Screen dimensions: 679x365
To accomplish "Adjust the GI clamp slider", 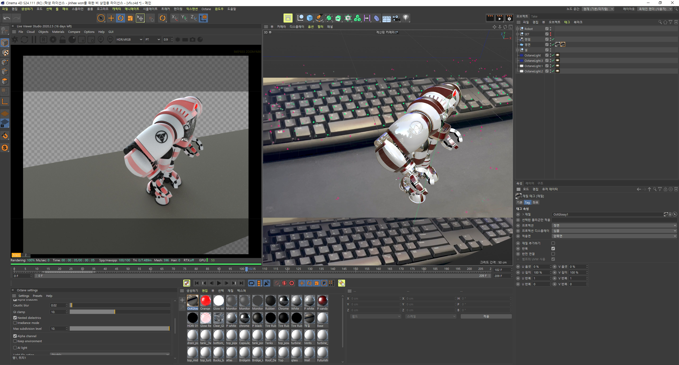I will coord(120,312).
